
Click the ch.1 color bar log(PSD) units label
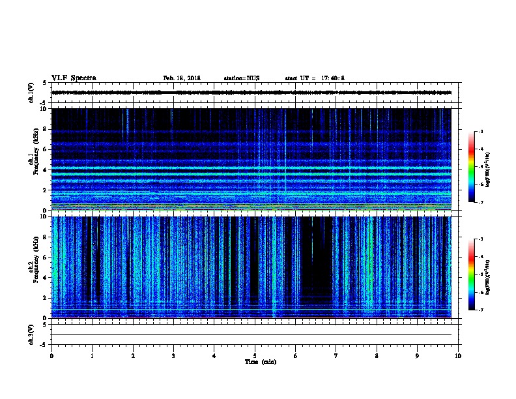click(x=487, y=170)
